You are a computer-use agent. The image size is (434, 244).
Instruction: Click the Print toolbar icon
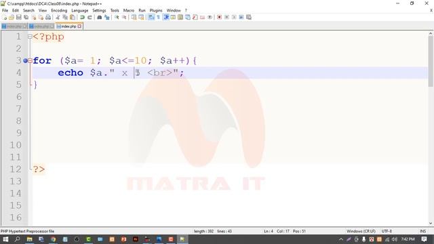point(48,17)
